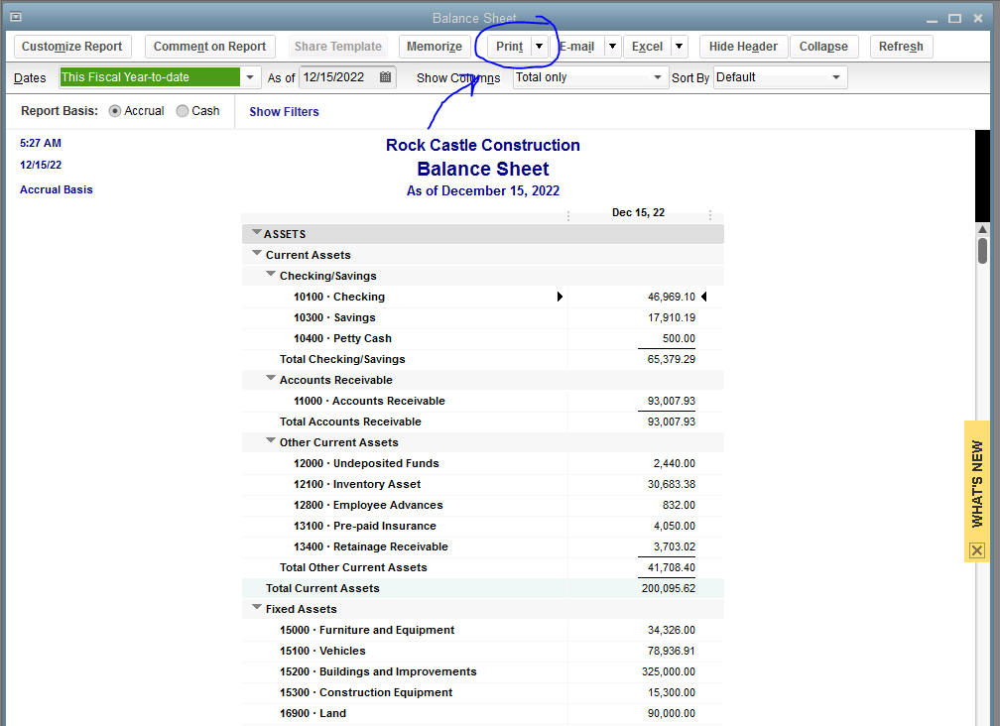Click the Excel button
The image size is (1000, 726).
click(x=647, y=47)
